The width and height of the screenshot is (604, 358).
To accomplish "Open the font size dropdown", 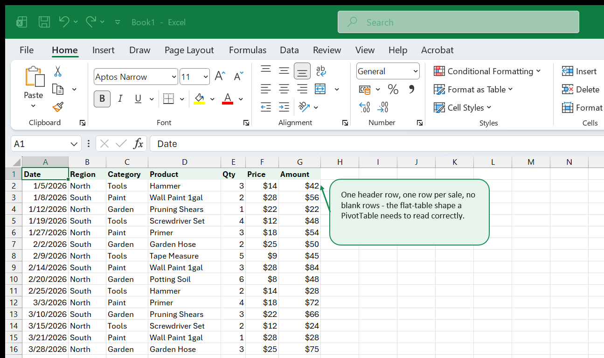I will 206,77.
